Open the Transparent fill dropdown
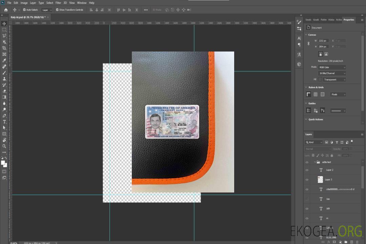This screenshot has width=366, height=244. (334, 80)
